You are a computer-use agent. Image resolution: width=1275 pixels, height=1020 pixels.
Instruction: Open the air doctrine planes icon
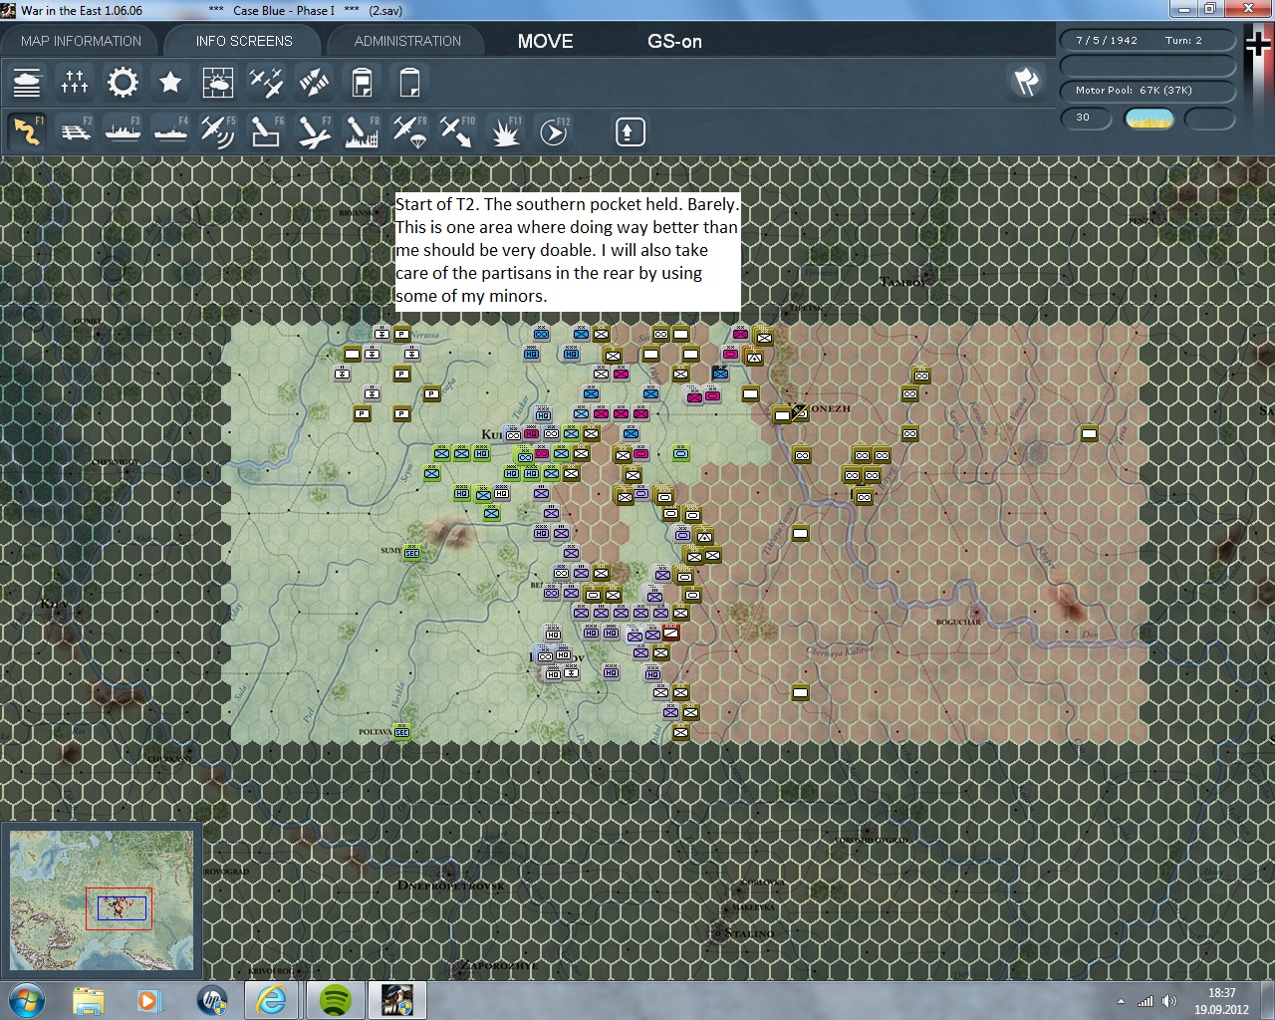click(266, 82)
